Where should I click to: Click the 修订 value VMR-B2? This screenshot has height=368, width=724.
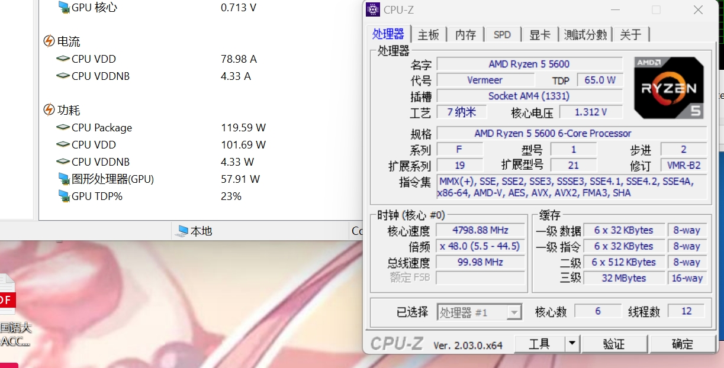(x=684, y=165)
